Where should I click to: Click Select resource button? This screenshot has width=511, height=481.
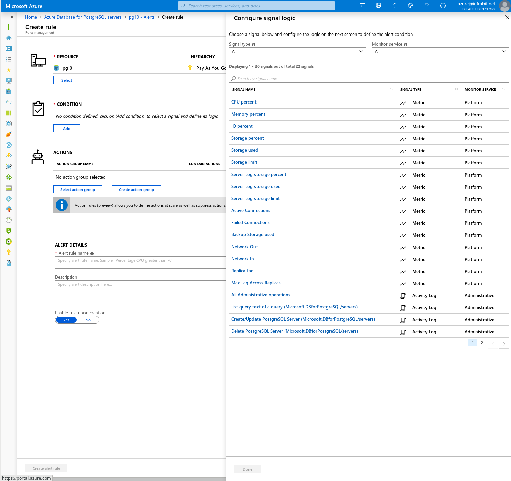(x=67, y=80)
